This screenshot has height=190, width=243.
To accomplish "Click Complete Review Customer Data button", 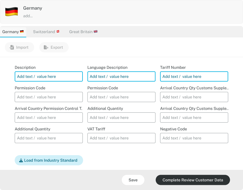I will coord(193,180).
